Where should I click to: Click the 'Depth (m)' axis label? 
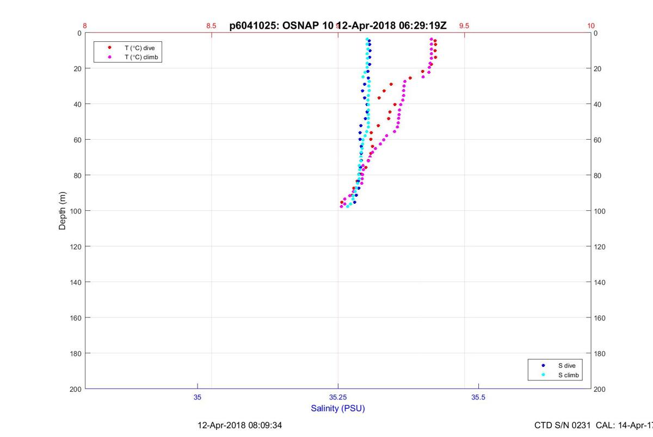click(63, 211)
